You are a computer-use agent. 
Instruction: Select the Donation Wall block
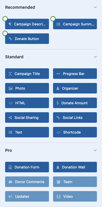pyautogui.click(x=75, y=167)
